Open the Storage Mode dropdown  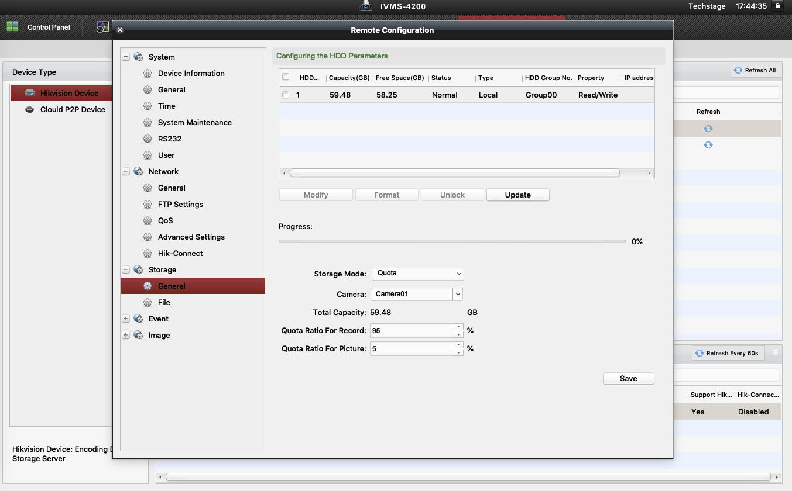tap(459, 273)
